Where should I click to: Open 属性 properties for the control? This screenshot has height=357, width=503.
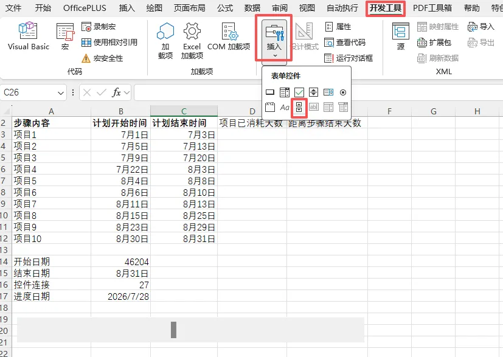338,27
